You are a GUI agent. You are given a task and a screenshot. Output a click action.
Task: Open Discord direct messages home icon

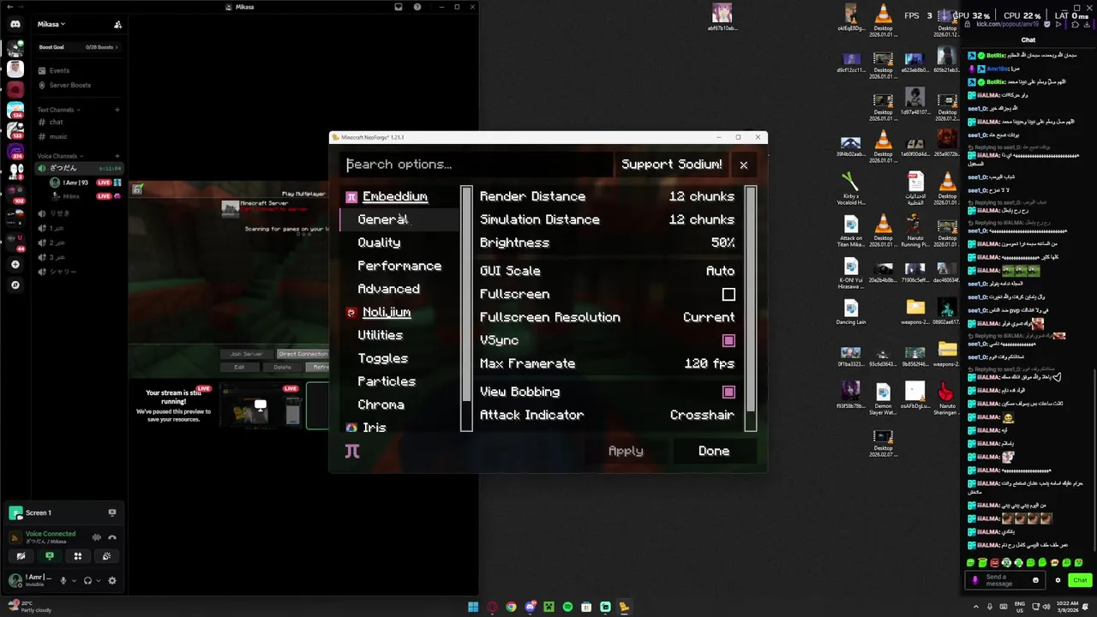point(15,24)
